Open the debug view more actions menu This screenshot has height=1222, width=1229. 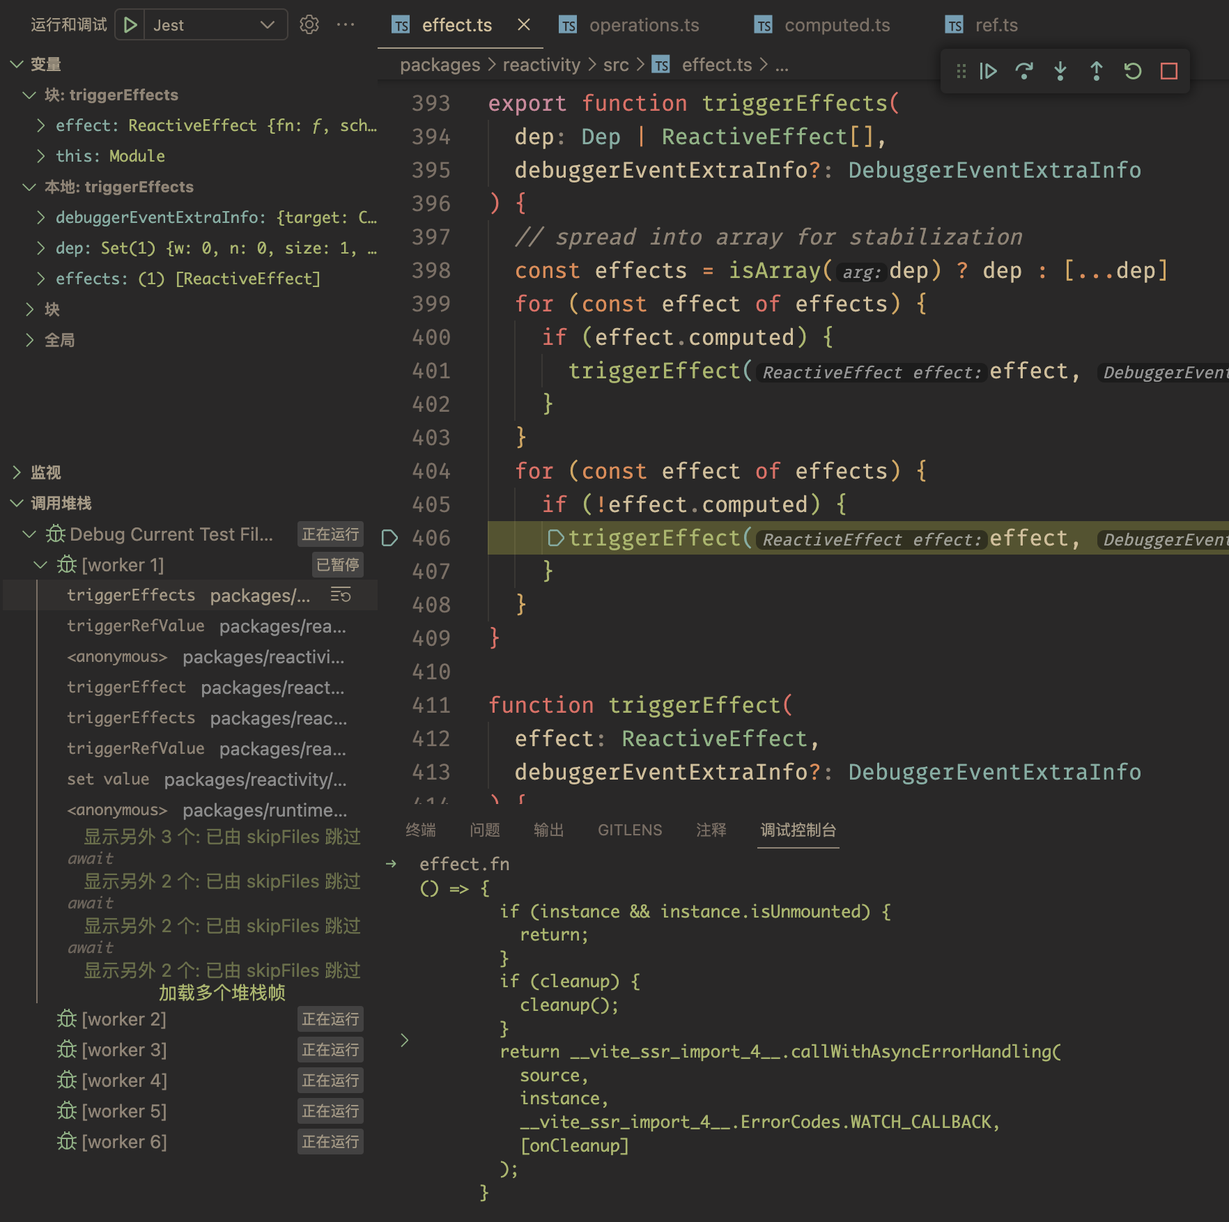[346, 25]
